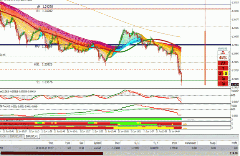Click the open price 1.23876 cell
Viewport: 240px width, 156px height.
click(116, 148)
